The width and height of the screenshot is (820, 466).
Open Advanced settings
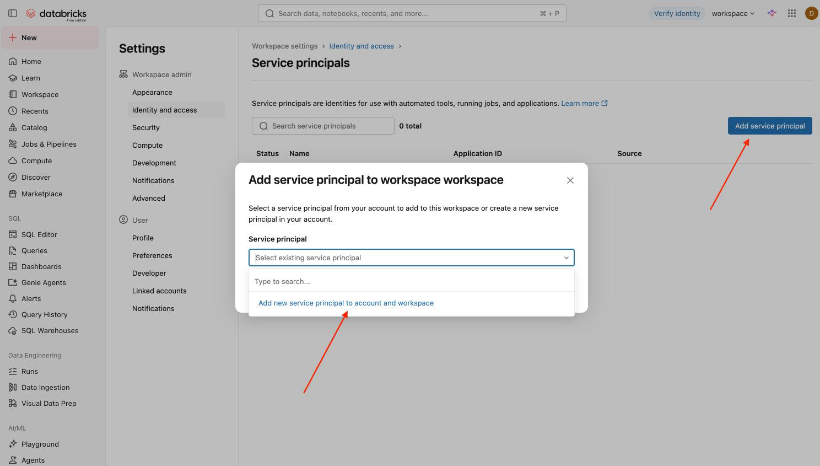pyautogui.click(x=149, y=198)
